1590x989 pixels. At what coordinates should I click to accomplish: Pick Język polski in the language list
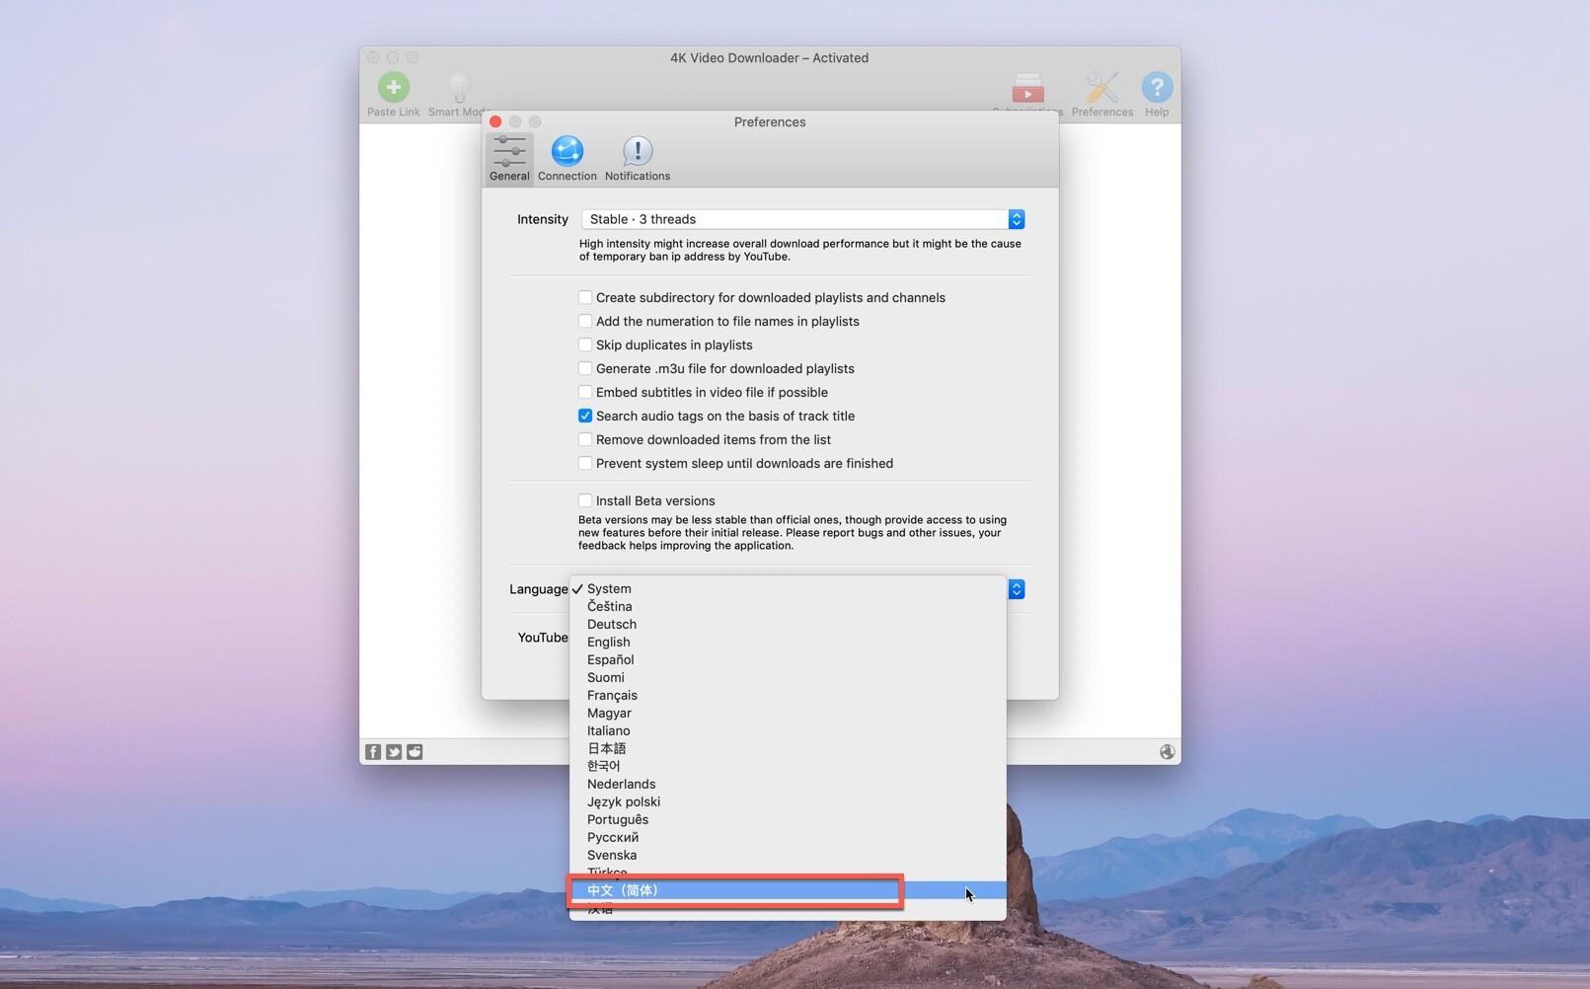[x=788, y=801]
